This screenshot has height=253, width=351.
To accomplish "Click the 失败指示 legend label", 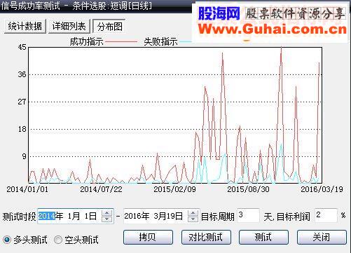I will click(x=161, y=42).
